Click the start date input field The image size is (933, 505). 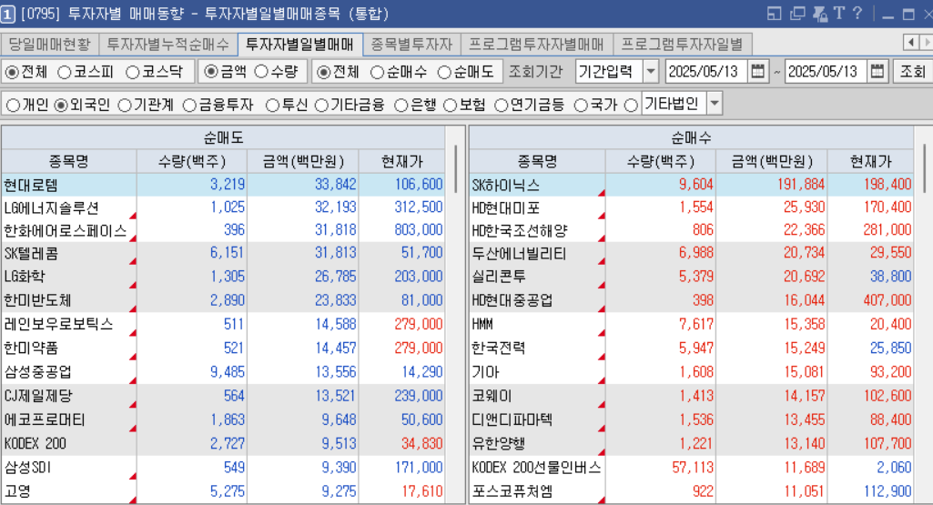pos(706,72)
